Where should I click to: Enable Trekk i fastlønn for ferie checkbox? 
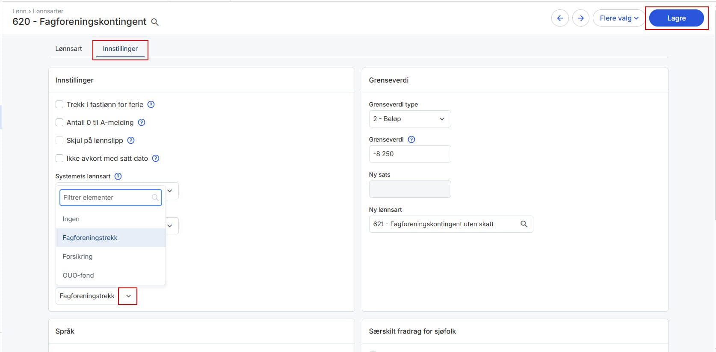pyautogui.click(x=59, y=104)
